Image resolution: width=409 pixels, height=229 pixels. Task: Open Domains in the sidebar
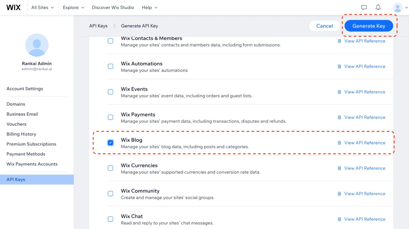point(16,104)
